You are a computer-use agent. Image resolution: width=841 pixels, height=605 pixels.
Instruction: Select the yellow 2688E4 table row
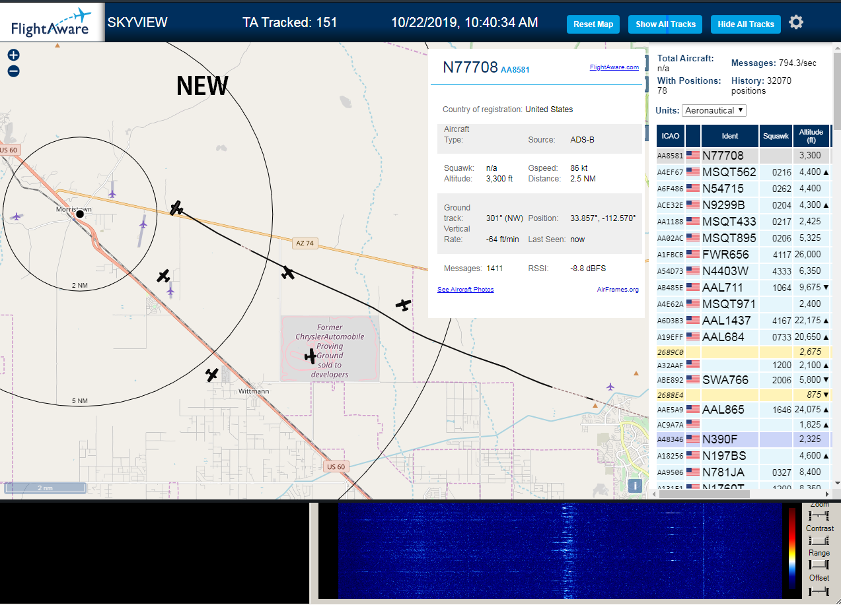[x=743, y=395]
